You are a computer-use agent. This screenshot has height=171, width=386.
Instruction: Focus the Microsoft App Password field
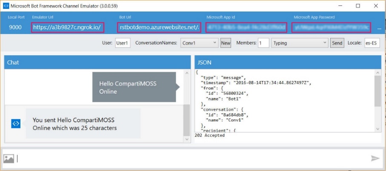pyautogui.click(x=332, y=27)
